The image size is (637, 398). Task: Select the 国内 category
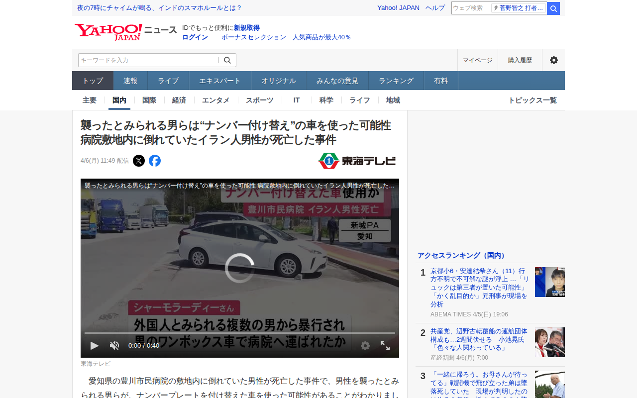[119, 100]
